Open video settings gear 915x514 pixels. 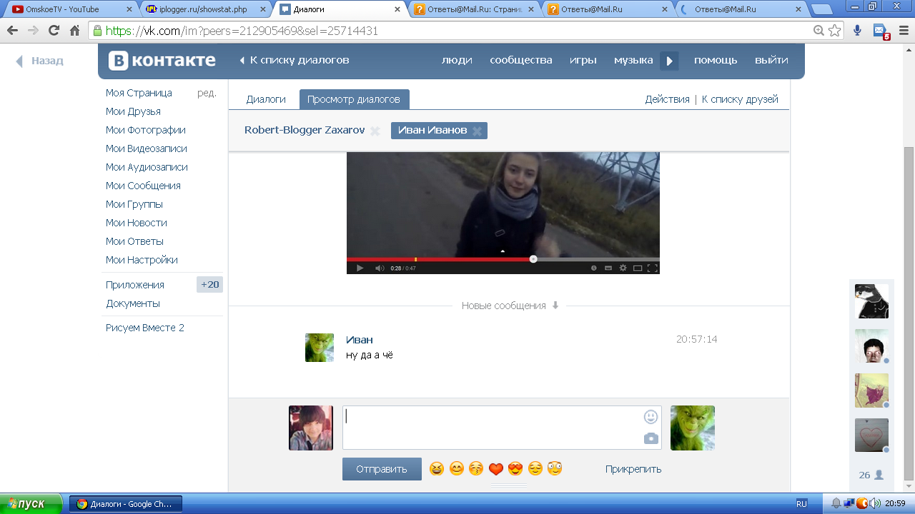623,268
